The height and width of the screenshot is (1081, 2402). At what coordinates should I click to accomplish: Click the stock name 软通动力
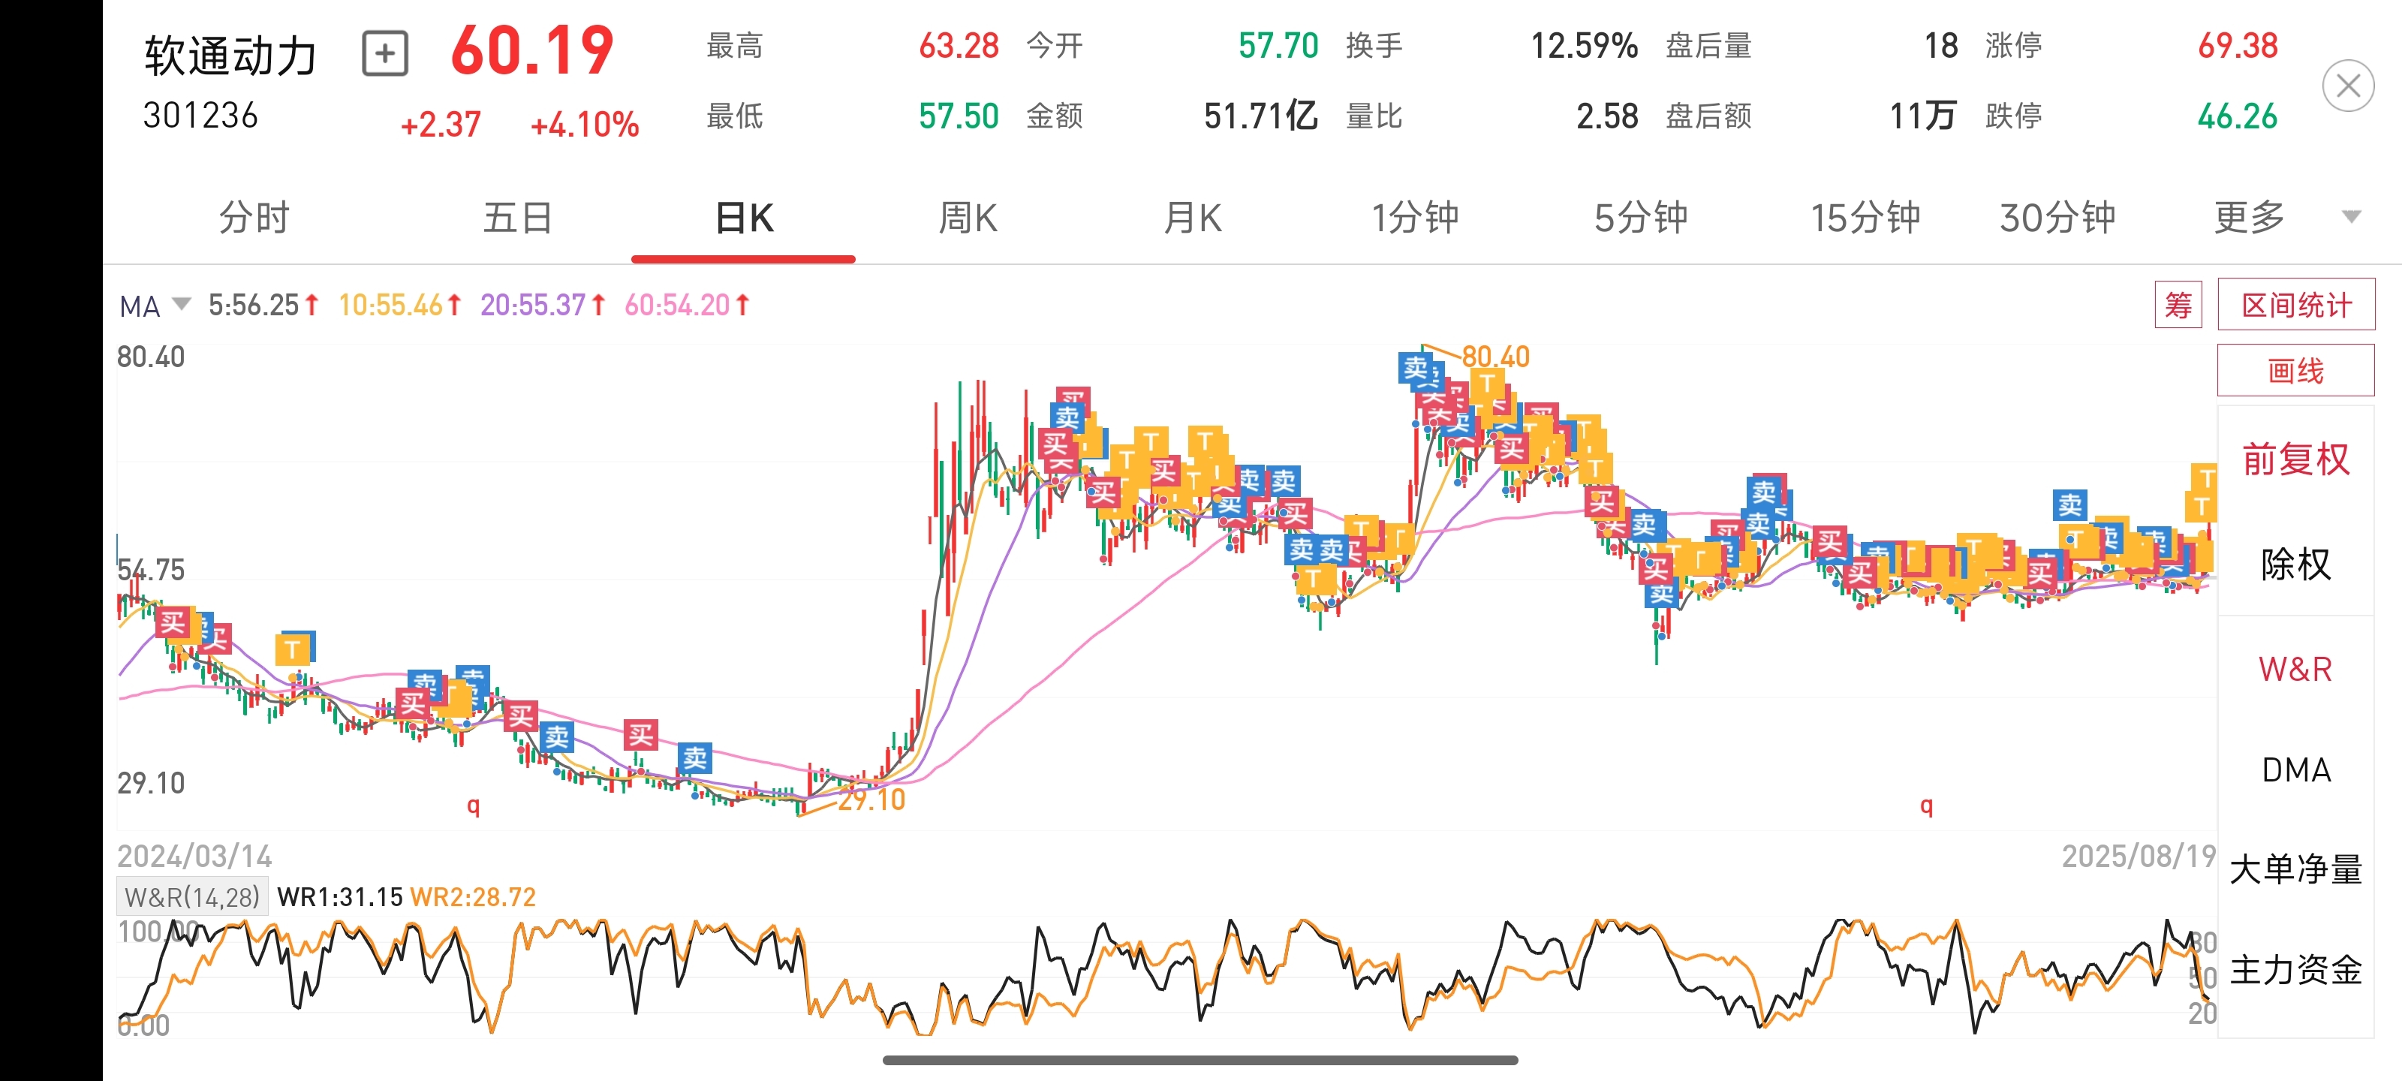click(x=230, y=55)
